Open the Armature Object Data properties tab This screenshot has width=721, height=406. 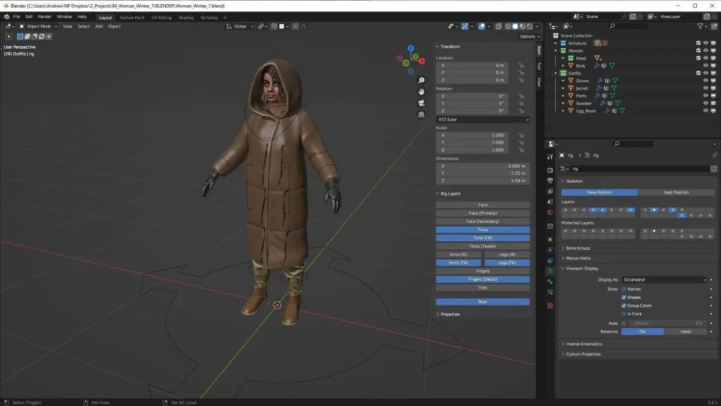click(x=550, y=271)
